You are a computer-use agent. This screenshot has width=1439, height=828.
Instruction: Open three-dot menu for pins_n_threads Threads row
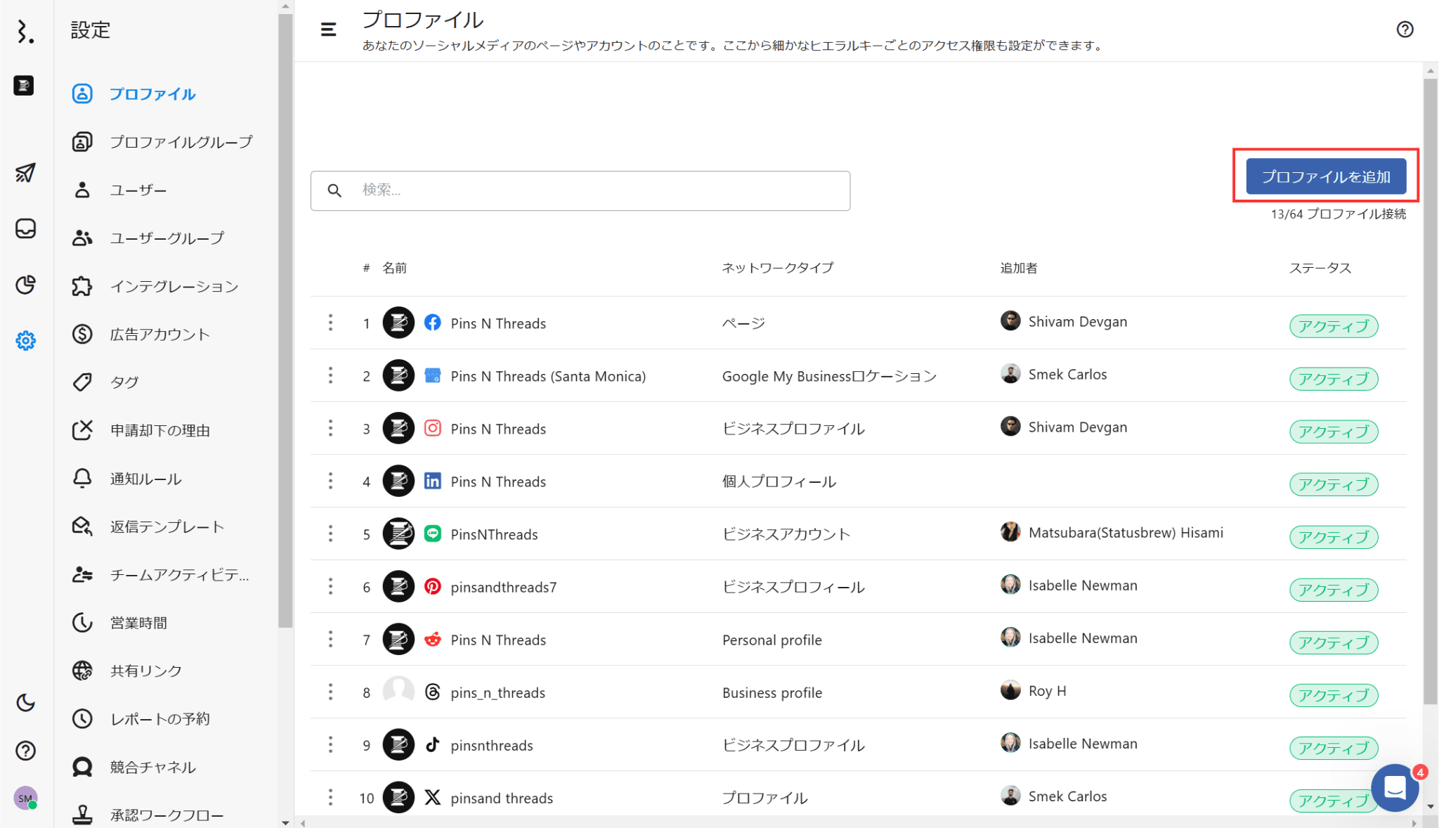pos(330,692)
